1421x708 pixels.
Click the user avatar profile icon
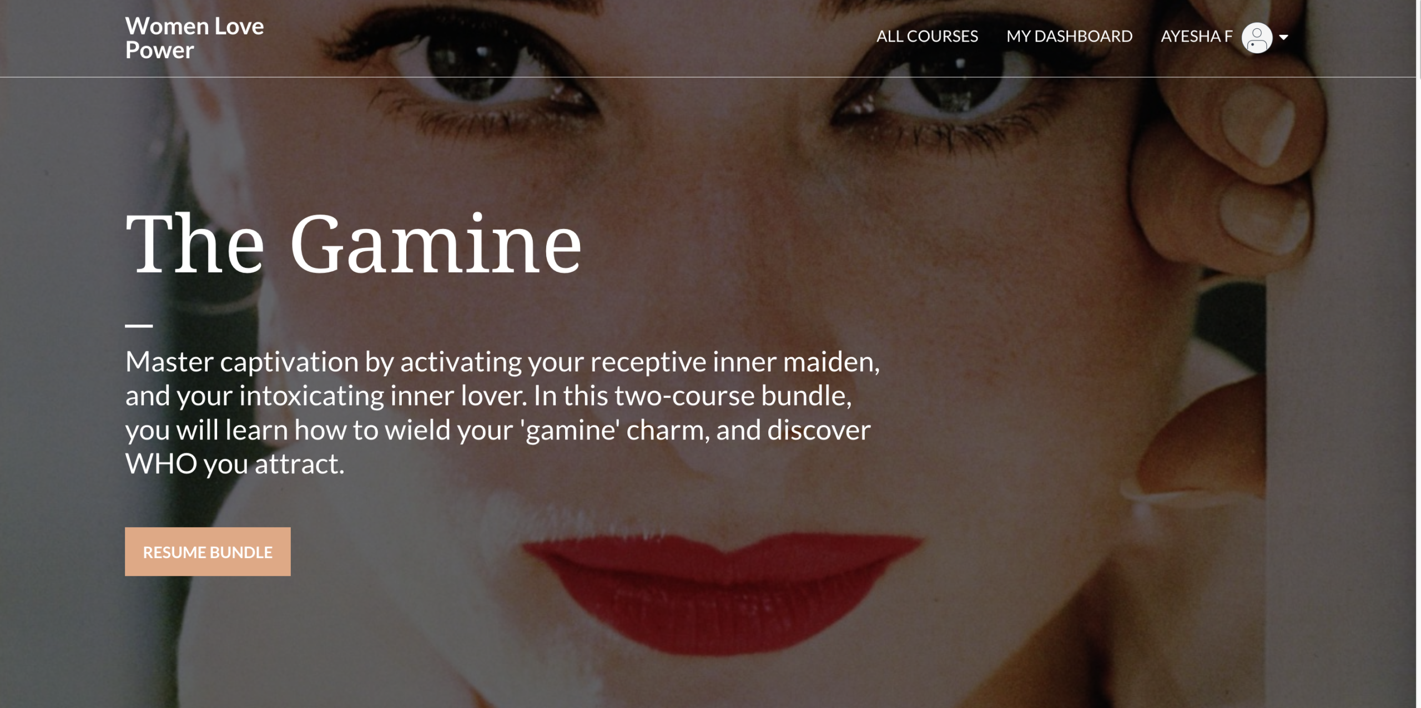(x=1257, y=37)
